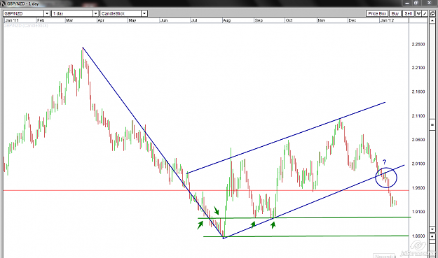Click the GBP/NZD window title icon
This screenshot has height=258, width=438.
click(x=3, y=3)
